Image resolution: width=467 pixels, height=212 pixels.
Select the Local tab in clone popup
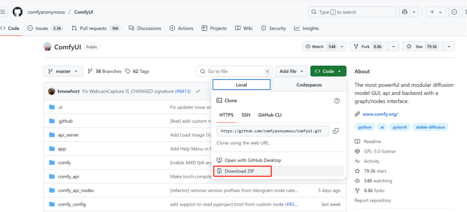click(241, 85)
